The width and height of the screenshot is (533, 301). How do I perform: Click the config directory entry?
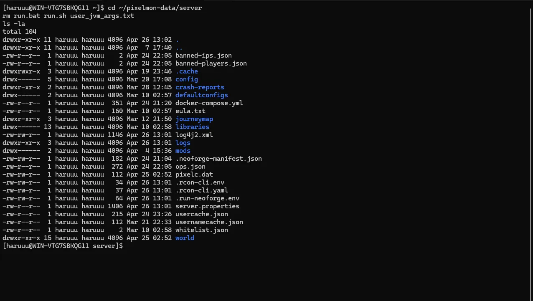[x=187, y=79]
